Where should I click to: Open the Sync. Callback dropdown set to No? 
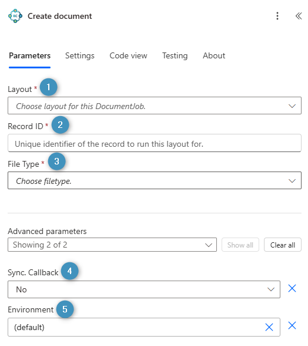(144, 289)
